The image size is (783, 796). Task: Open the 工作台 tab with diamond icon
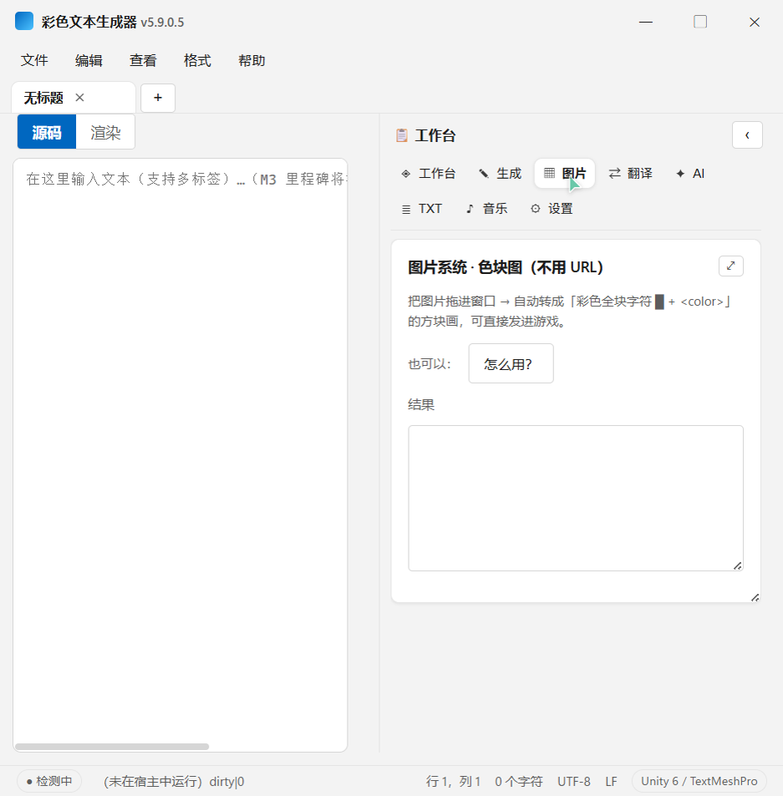pyautogui.click(x=428, y=174)
